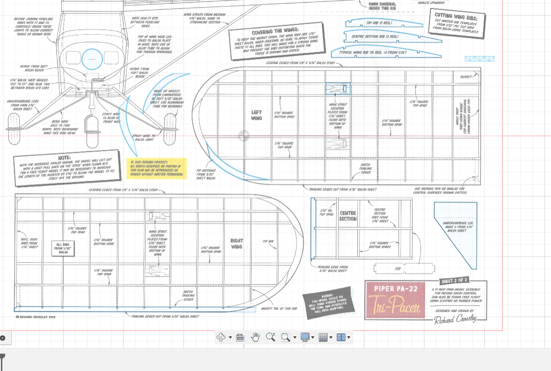This screenshot has width=551, height=371.
Task: Select the Zoom Window magnifier tool
Action: pos(285,337)
